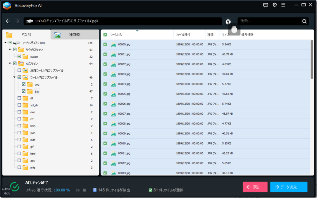Click the 00005.jpg image file icon

click(114, 94)
